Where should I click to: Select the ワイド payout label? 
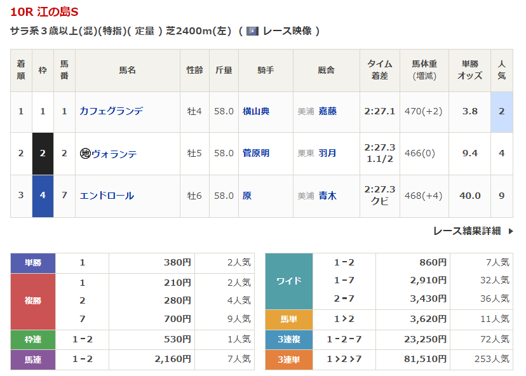289,281
